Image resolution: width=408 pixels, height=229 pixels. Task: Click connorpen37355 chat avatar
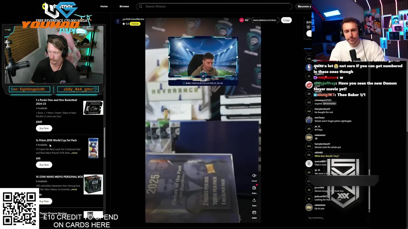point(309,102)
